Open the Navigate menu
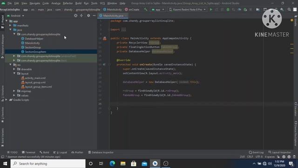 pos(35,3)
